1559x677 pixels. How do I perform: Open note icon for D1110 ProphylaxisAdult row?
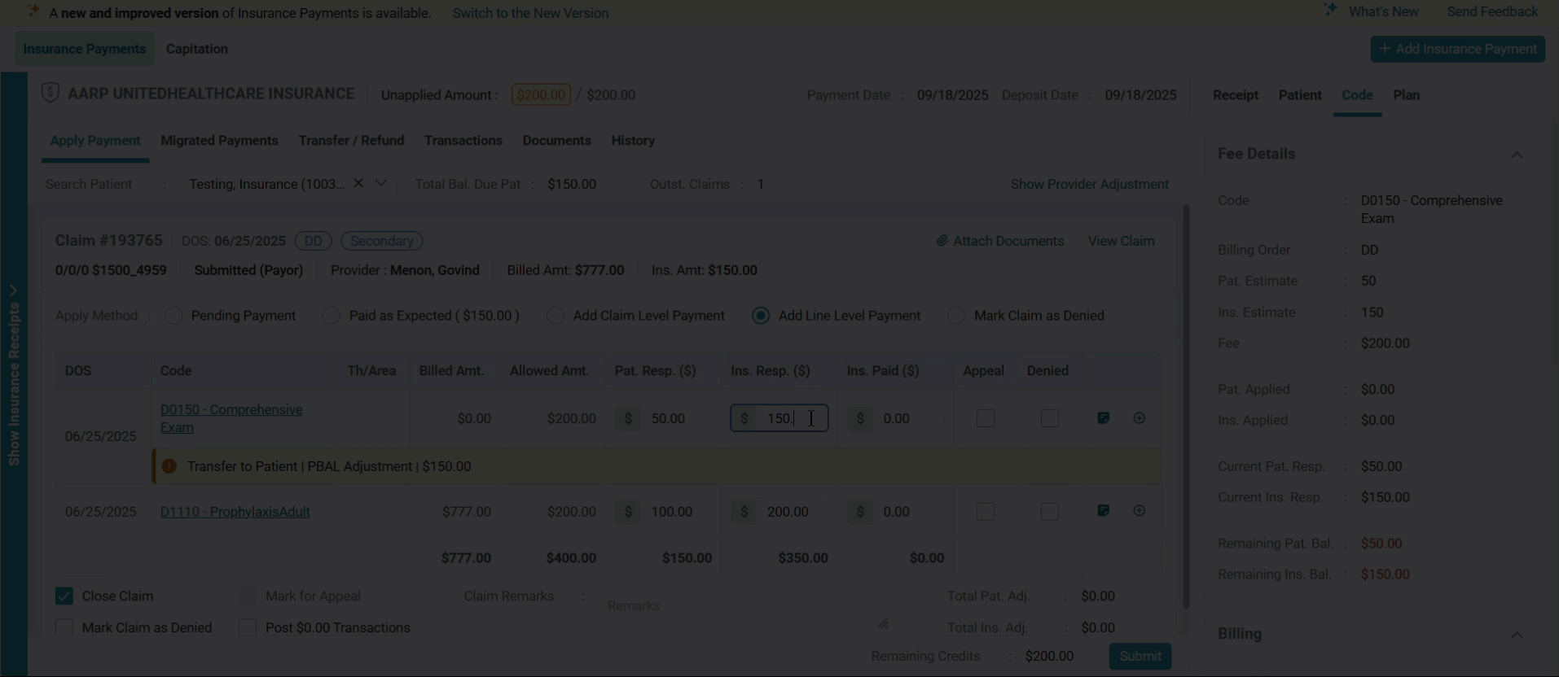(1103, 511)
